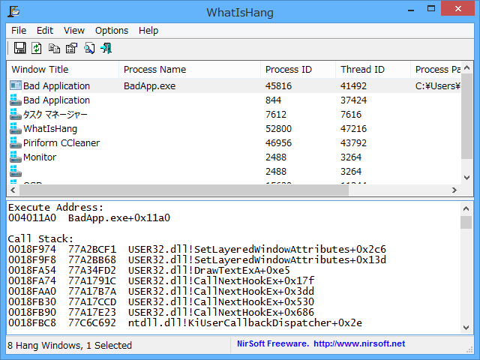Click Thread ID 47216 cell

[x=353, y=128]
